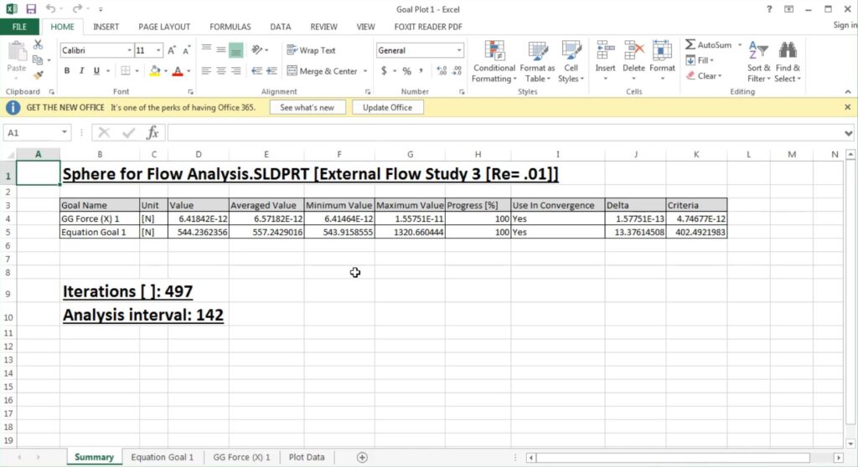Open the Fill dropdown

(x=700, y=60)
